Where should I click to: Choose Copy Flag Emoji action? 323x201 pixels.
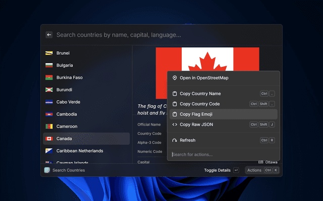(224, 114)
